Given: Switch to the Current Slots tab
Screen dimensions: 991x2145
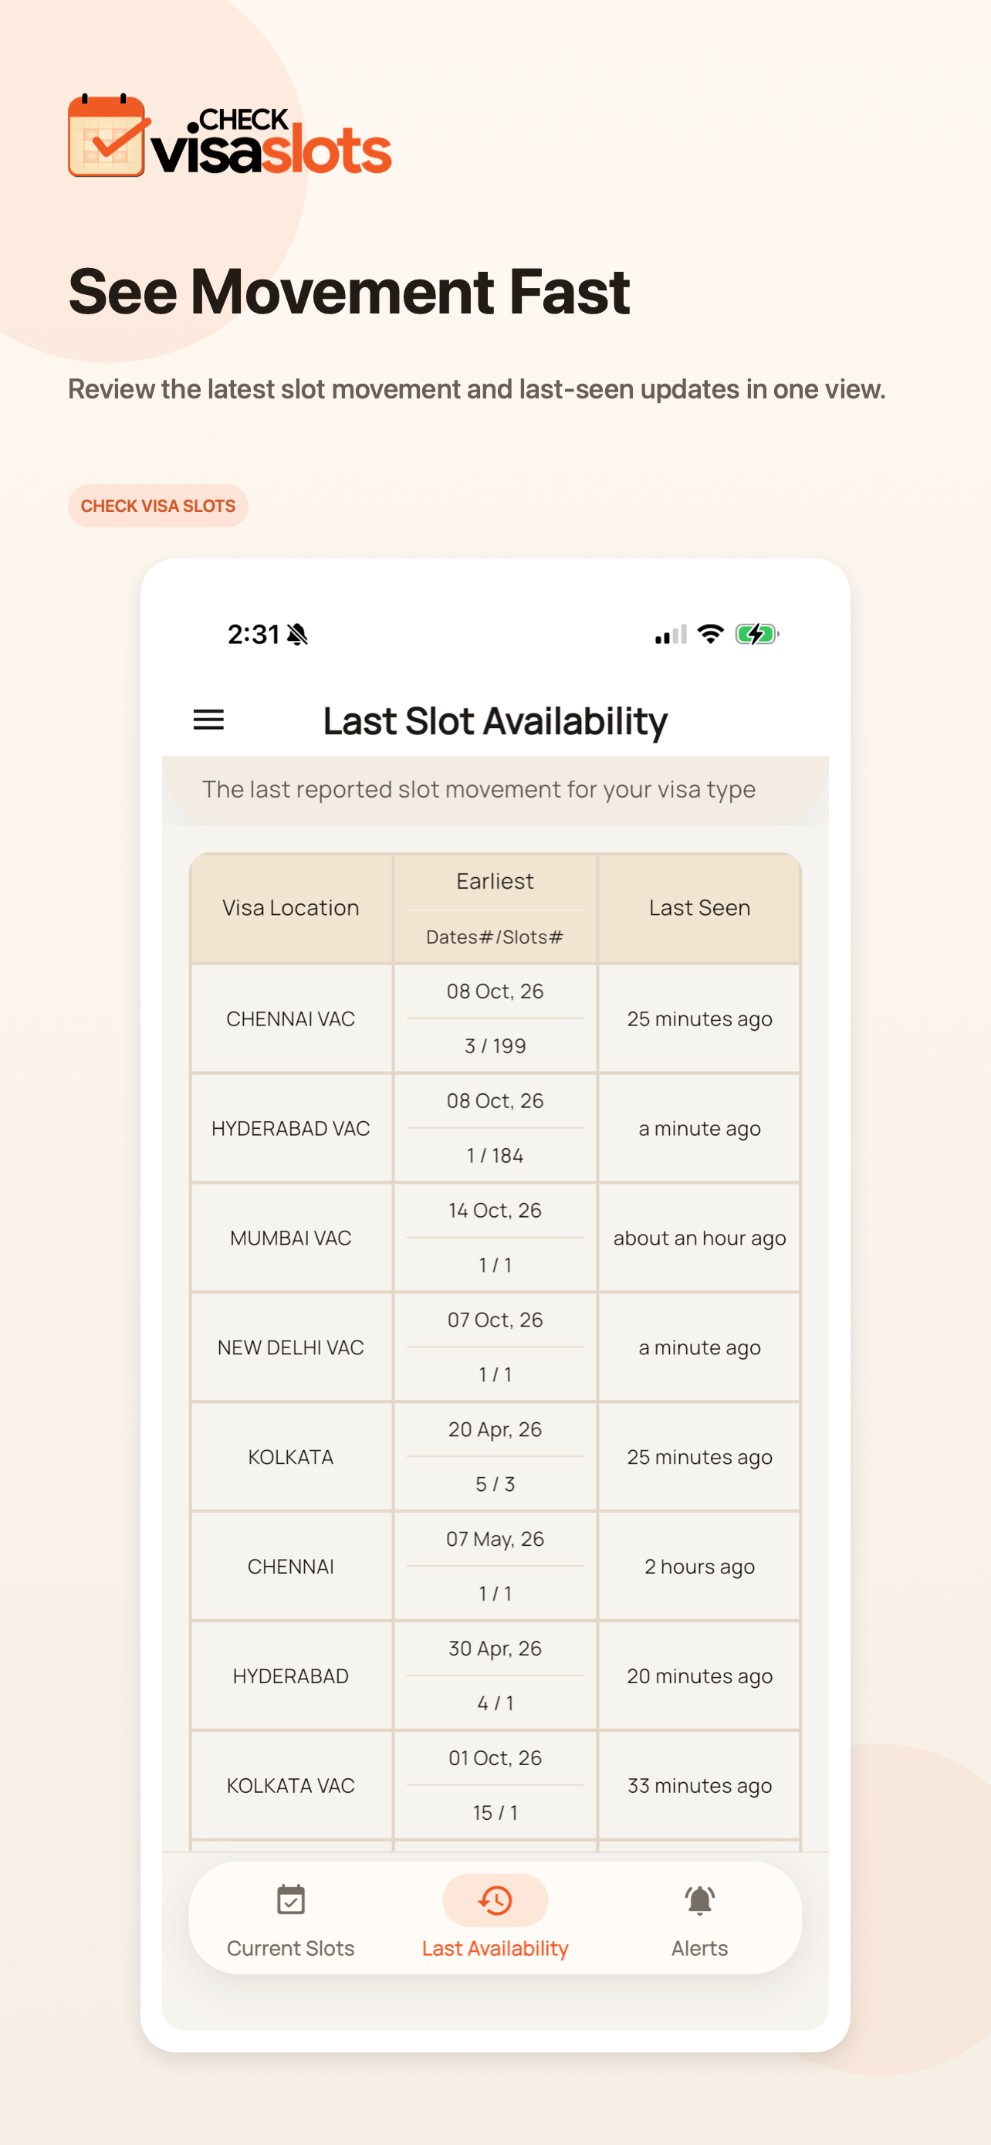Looking at the screenshot, I should pyautogui.click(x=290, y=1919).
